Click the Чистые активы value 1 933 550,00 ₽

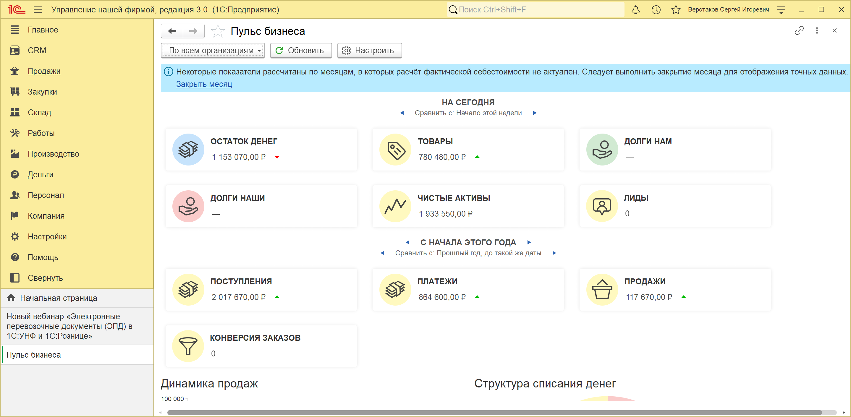coord(446,214)
